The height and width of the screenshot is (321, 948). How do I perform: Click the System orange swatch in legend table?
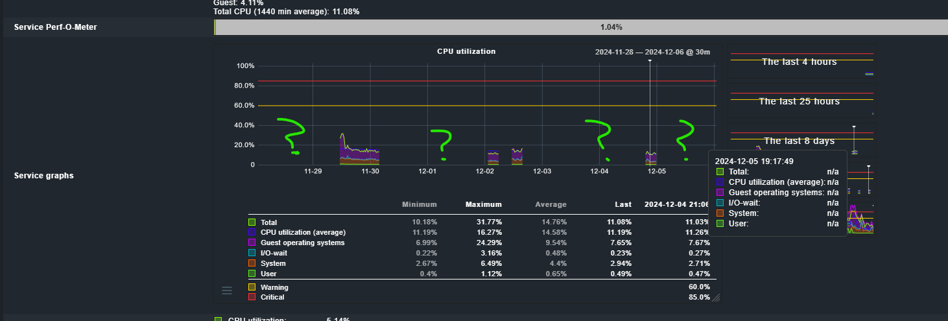coord(252,263)
